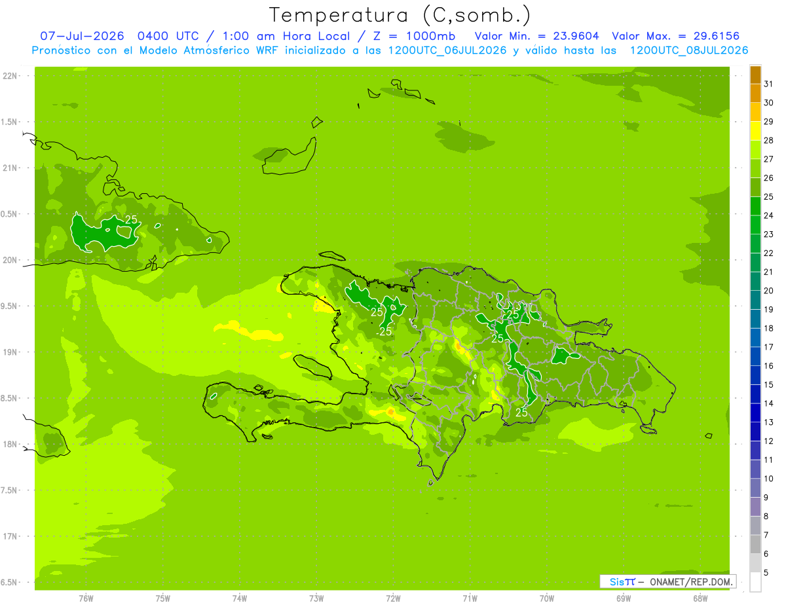Click the '18N' latitude axis label
Viewport: 786px width, 607px height.
click(10, 445)
